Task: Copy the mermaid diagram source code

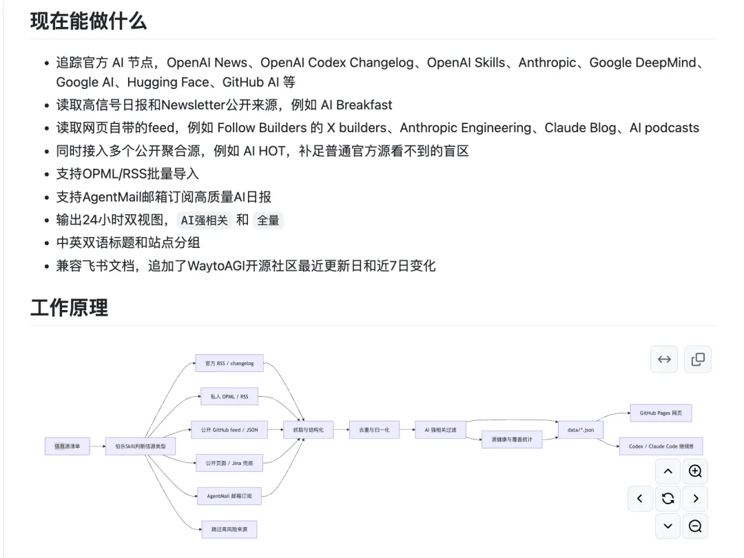Action: [697, 359]
